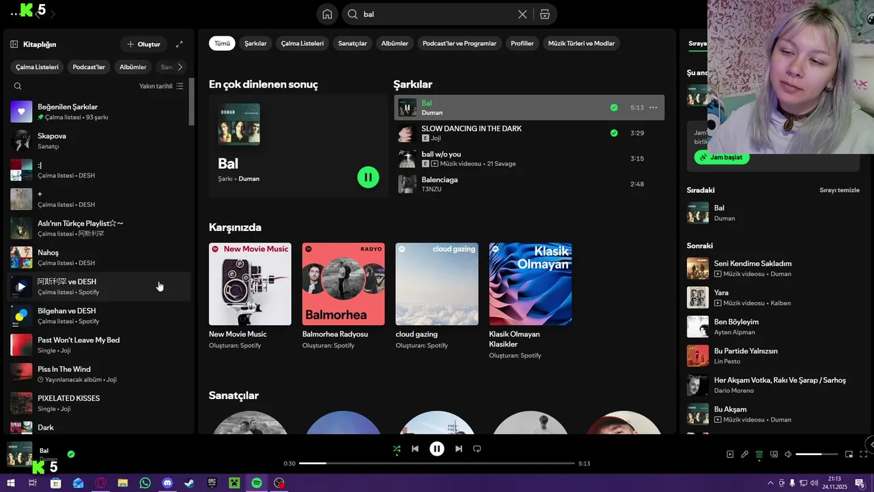Image resolution: width=874 pixels, height=492 pixels.
Task: Filter results by Podcast'ler ve Programlar
Action: [x=460, y=43]
